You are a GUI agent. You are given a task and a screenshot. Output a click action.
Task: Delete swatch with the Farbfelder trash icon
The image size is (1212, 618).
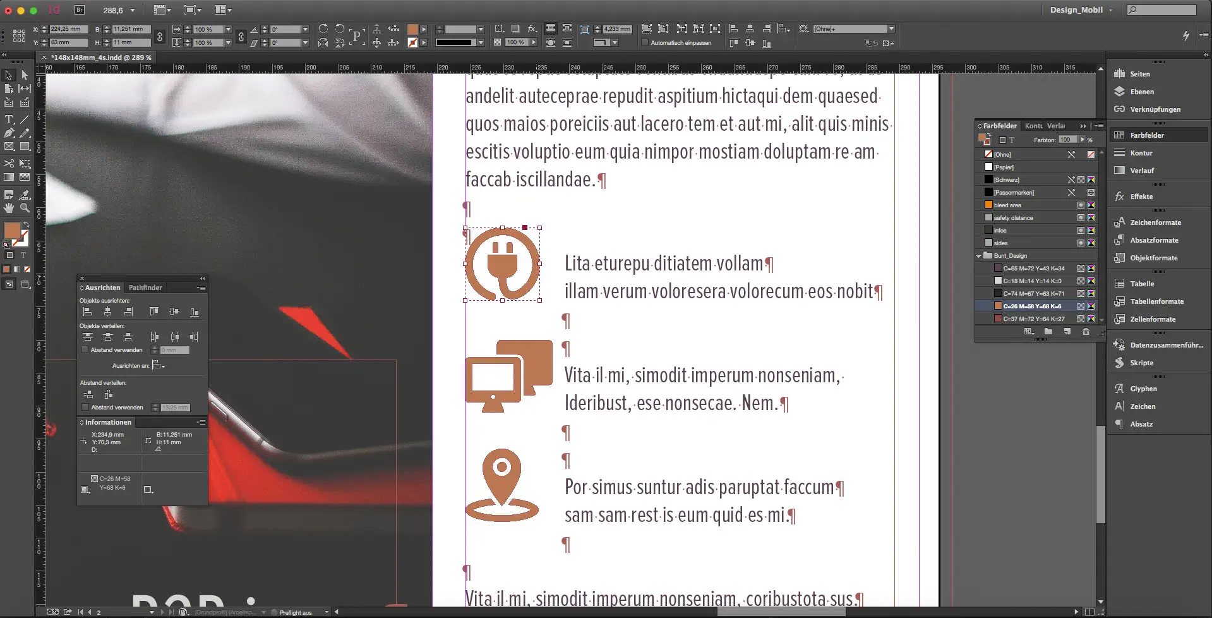click(1086, 332)
